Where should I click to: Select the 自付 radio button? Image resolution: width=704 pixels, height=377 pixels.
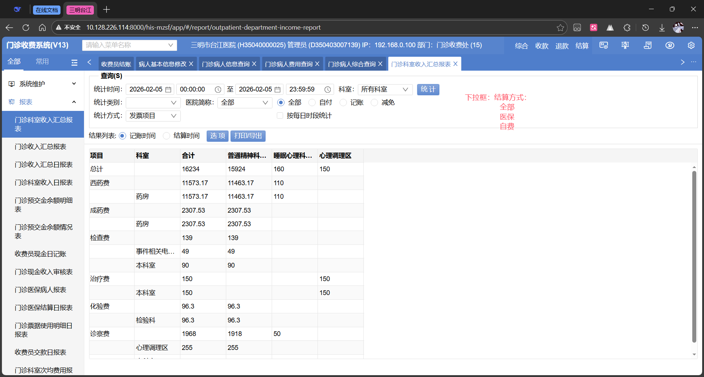tap(312, 102)
